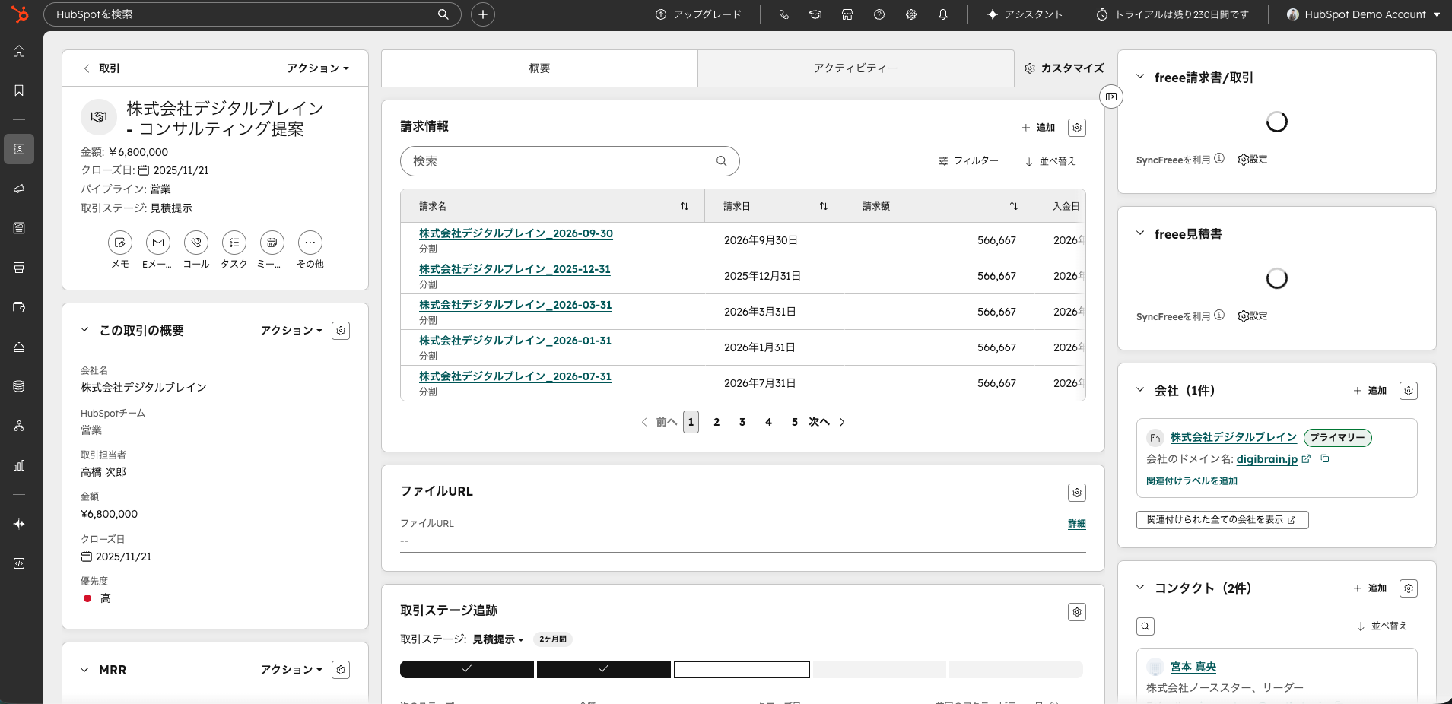Collapse the freee見積書 section
This screenshot has height=704, width=1452.
(1140, 233)
